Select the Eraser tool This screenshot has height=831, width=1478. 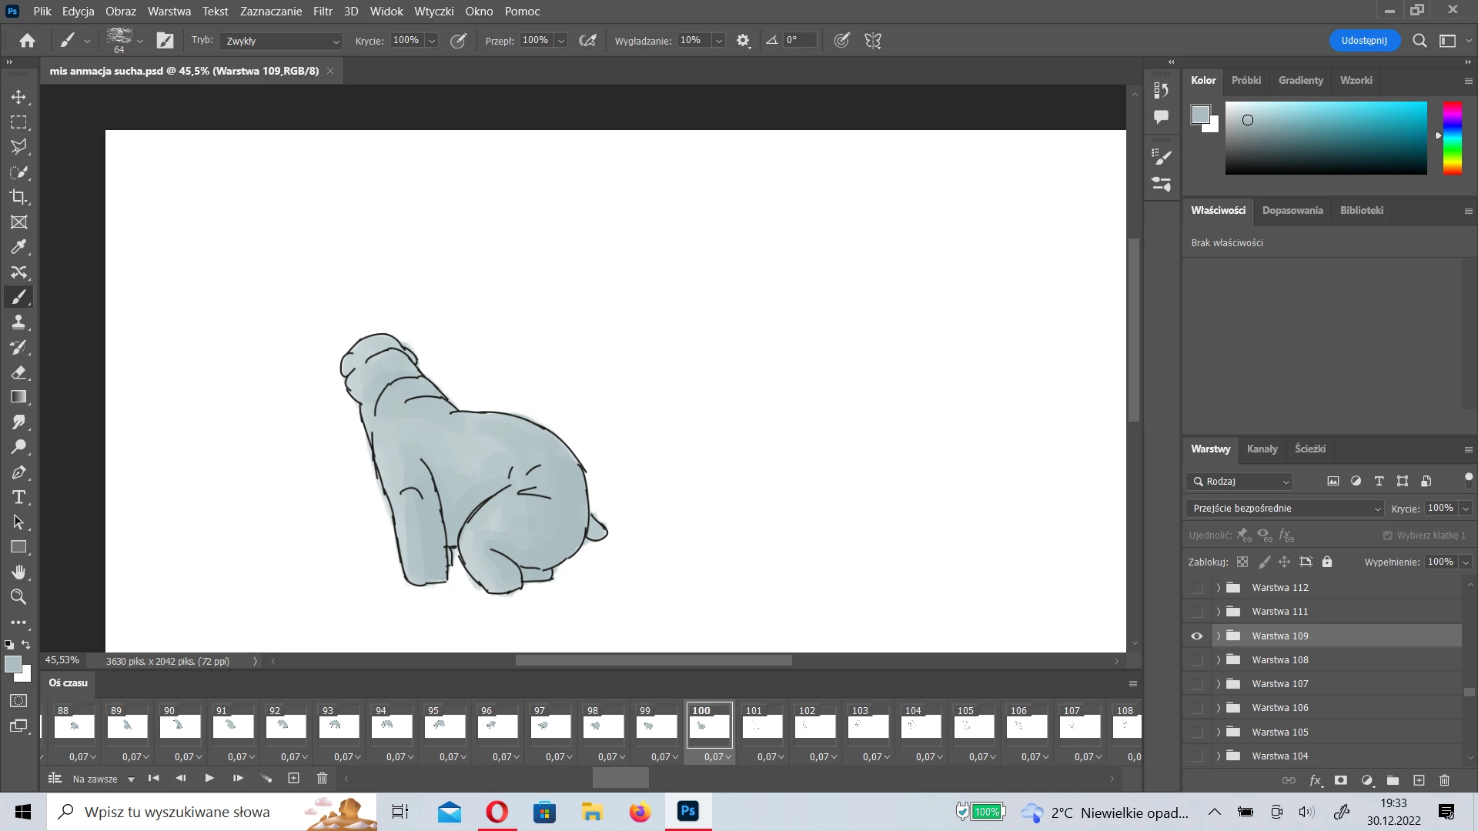coord(18,372)
